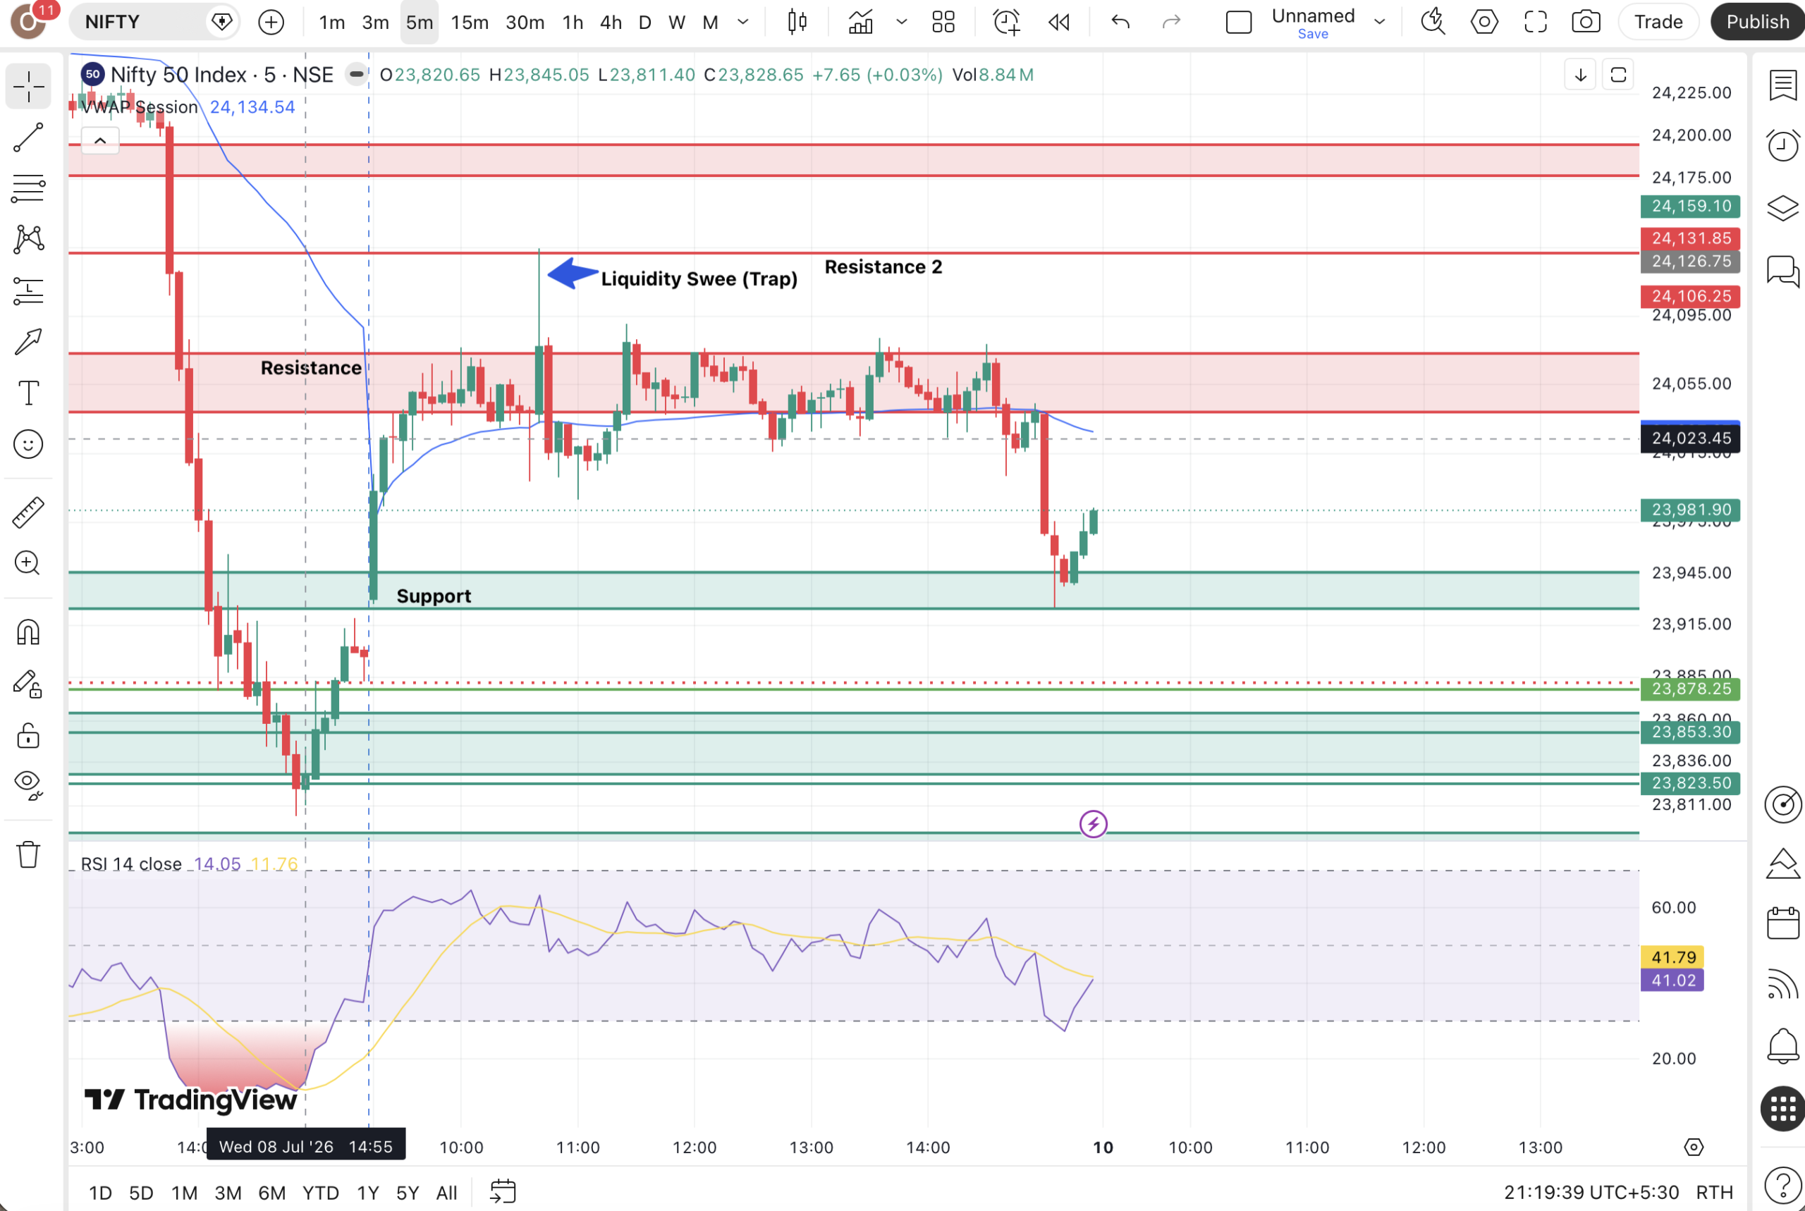Image resolution: width=1805 pixels, height=1211 pixels.
Task: Open the Trade panel button
Action: click(1658, 22)
